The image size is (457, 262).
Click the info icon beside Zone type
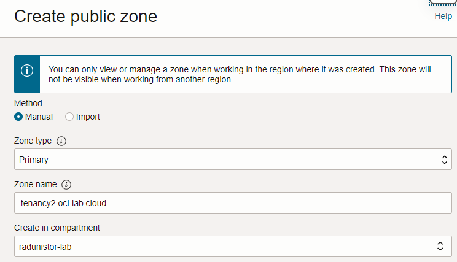pyautogui.click(x=61, y=141)
